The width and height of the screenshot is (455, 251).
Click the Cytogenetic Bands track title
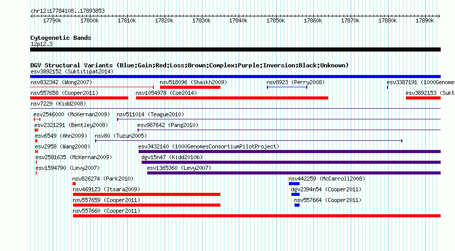(61, 38)
